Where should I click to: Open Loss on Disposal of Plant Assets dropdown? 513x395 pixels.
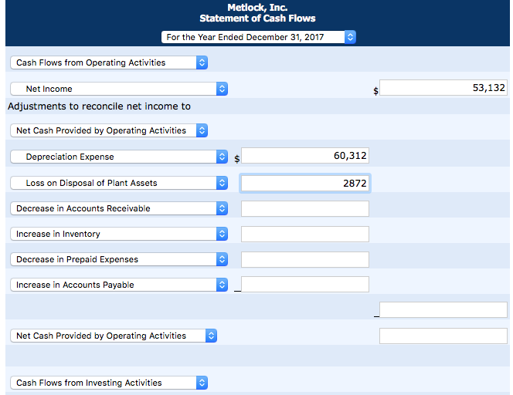pyautogui.click(x=119, y=183)
